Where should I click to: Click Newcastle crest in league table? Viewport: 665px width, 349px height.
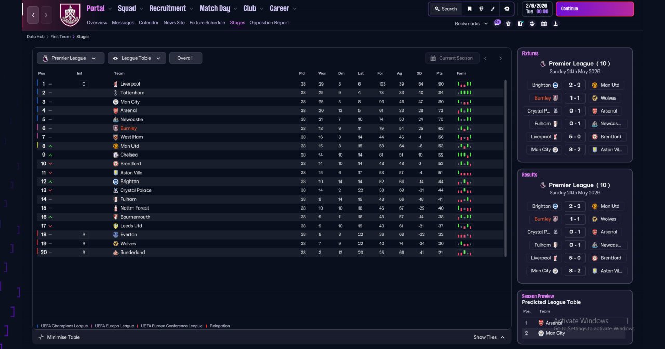pyautogui.click(x=116, y=119)
